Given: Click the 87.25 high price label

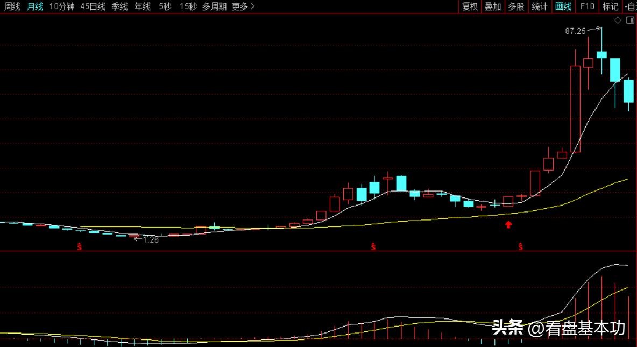Looking at the screenshot, I should pos(575,31).
